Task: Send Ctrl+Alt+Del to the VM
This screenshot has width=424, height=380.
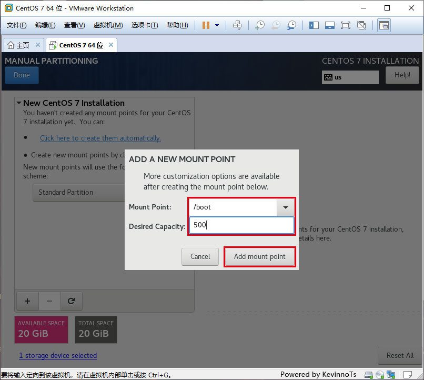Action: pos(237,25)
